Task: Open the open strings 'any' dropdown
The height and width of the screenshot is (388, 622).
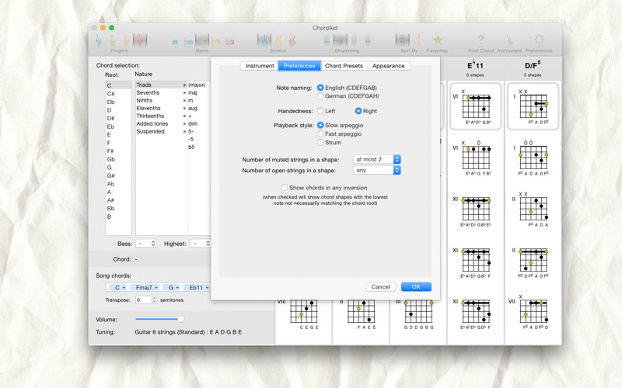Action: 376,170
